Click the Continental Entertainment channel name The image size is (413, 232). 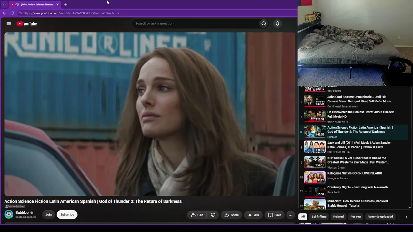(x=343, y=106)
